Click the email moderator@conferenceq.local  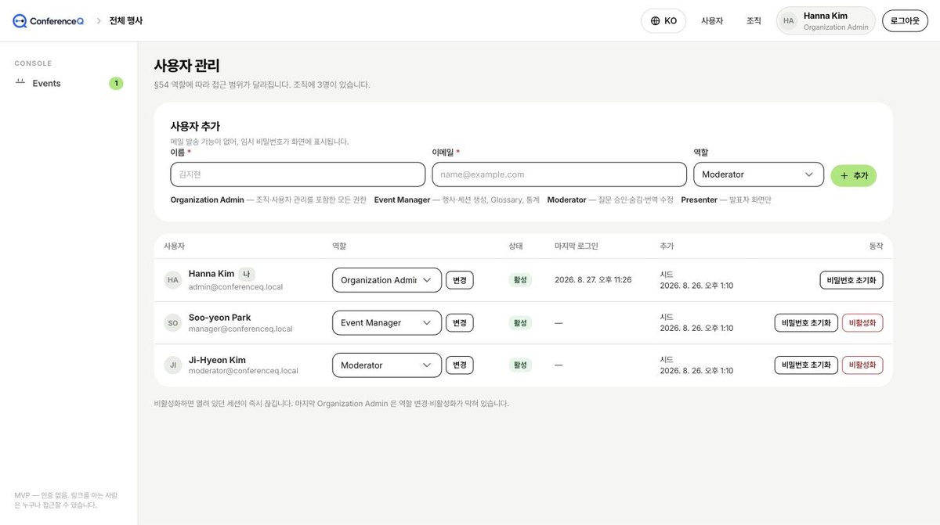click(244, 371)
